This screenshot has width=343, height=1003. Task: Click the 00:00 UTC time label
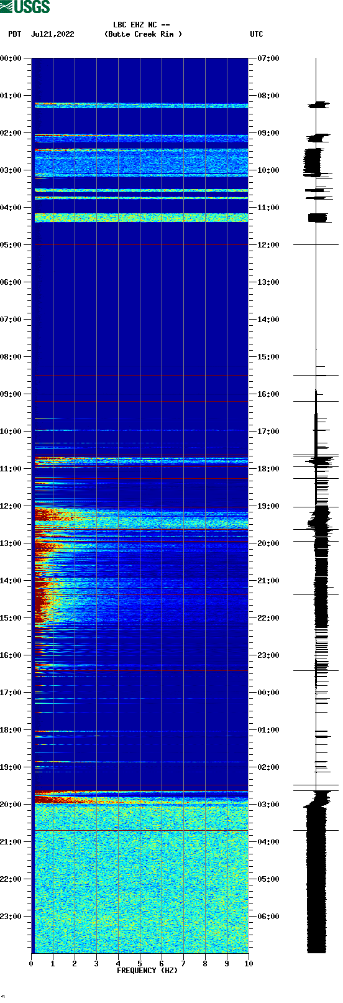point(268,693)
